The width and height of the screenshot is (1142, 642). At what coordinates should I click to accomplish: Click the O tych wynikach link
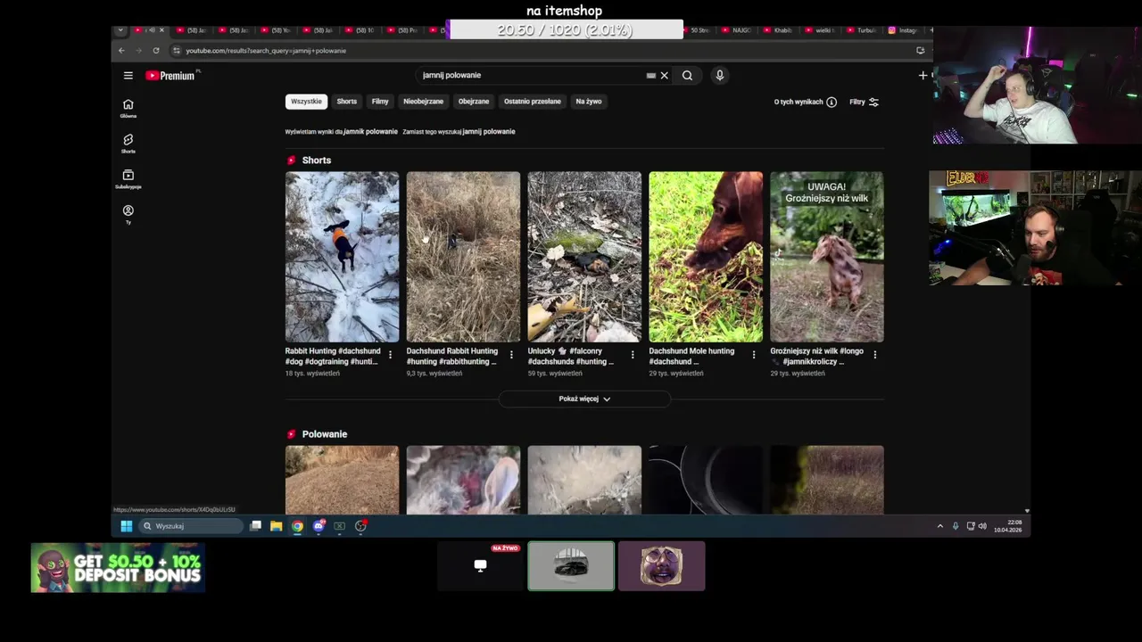[799, 102]
